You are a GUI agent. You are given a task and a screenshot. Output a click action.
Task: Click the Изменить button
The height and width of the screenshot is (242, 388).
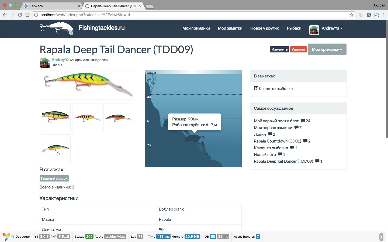point(280,49)
